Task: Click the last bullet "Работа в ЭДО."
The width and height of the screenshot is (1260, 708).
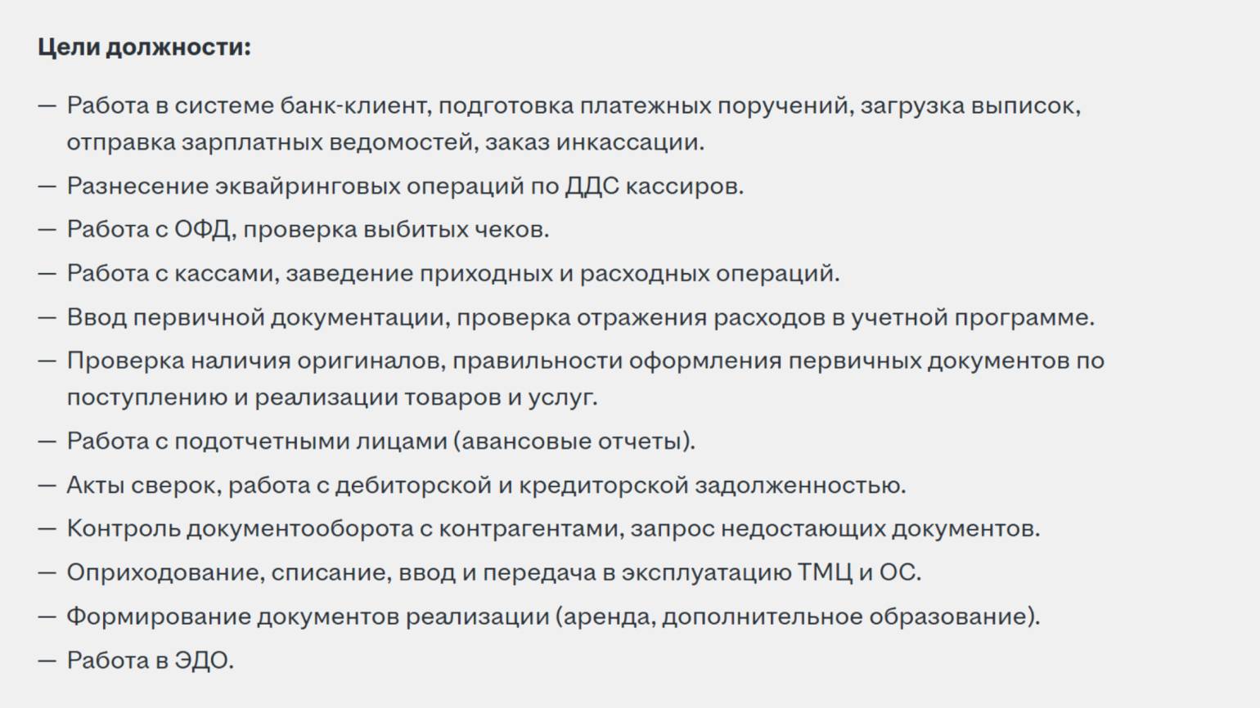Action: coord(150,661)
